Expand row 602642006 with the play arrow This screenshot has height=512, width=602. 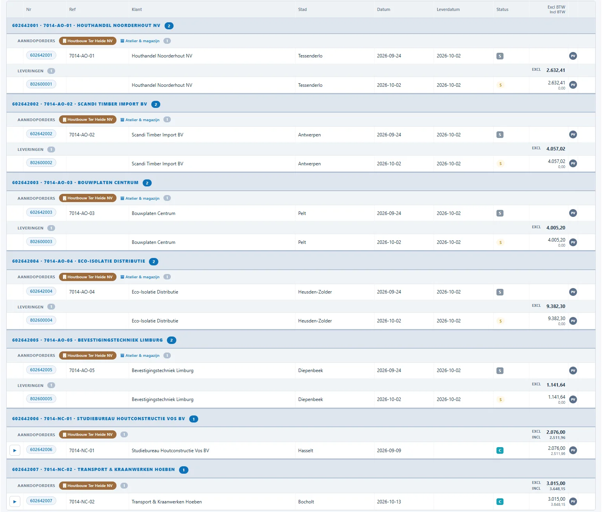pos(15,451)
